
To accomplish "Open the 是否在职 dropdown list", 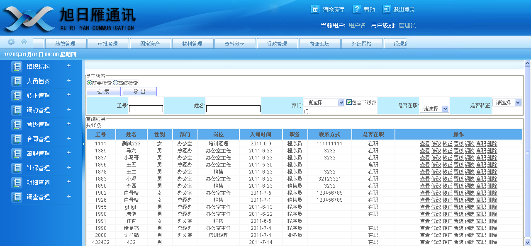I will [x=445, y=109].
